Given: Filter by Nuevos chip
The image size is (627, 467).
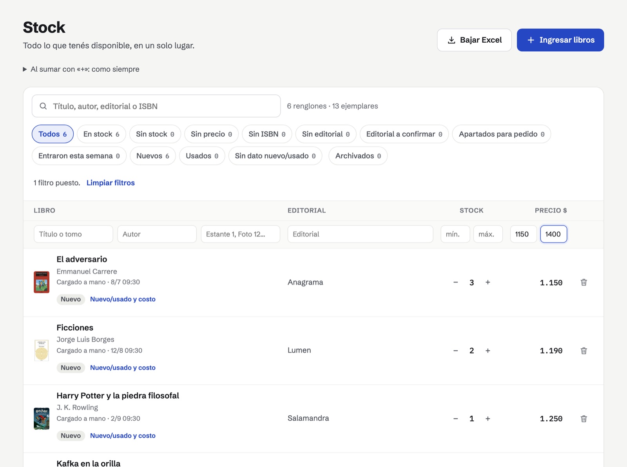Looking at the screenshot, I should pyautogui.click(x=153, y=156).
